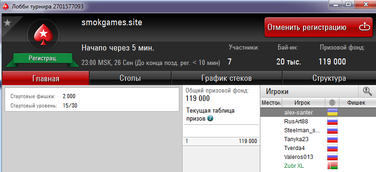Click participants count '7'
This screenshot has height=172, width=376.
coord(229,62)
